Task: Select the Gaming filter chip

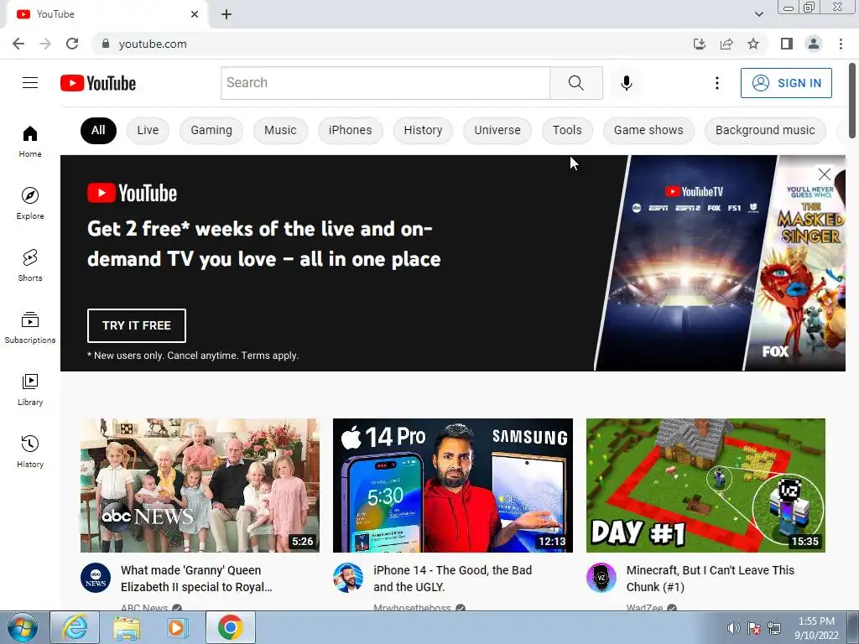Action: [x=211, y=130]
